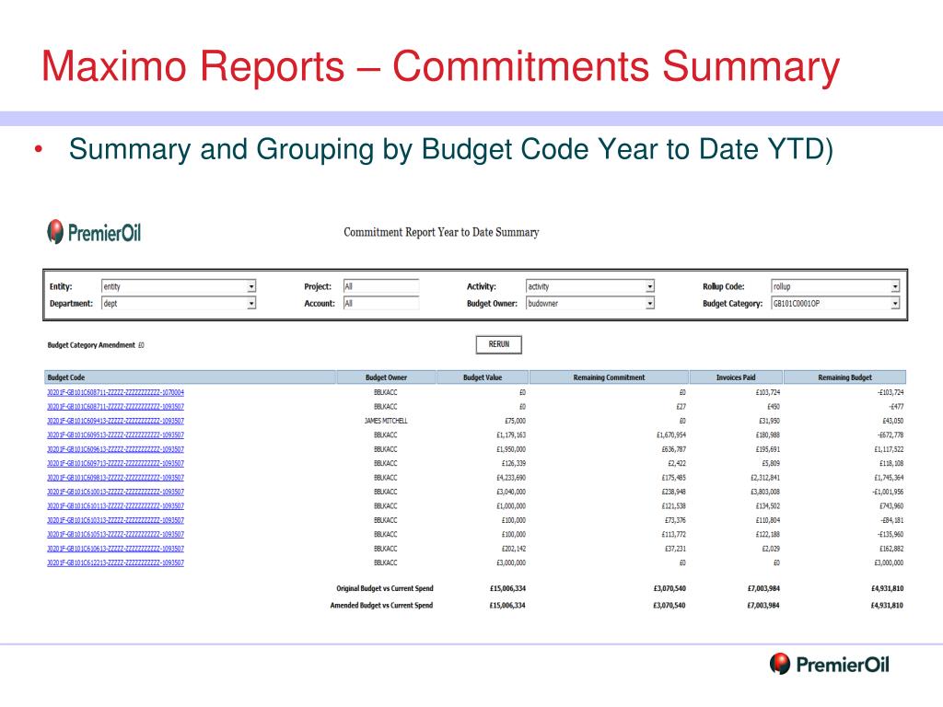Expand the Activity combo box

(x=590, y=287)
